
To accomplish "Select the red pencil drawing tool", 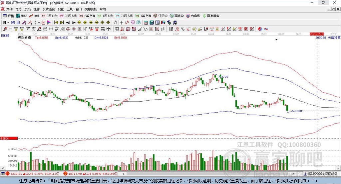I will [x=5, y=29].
